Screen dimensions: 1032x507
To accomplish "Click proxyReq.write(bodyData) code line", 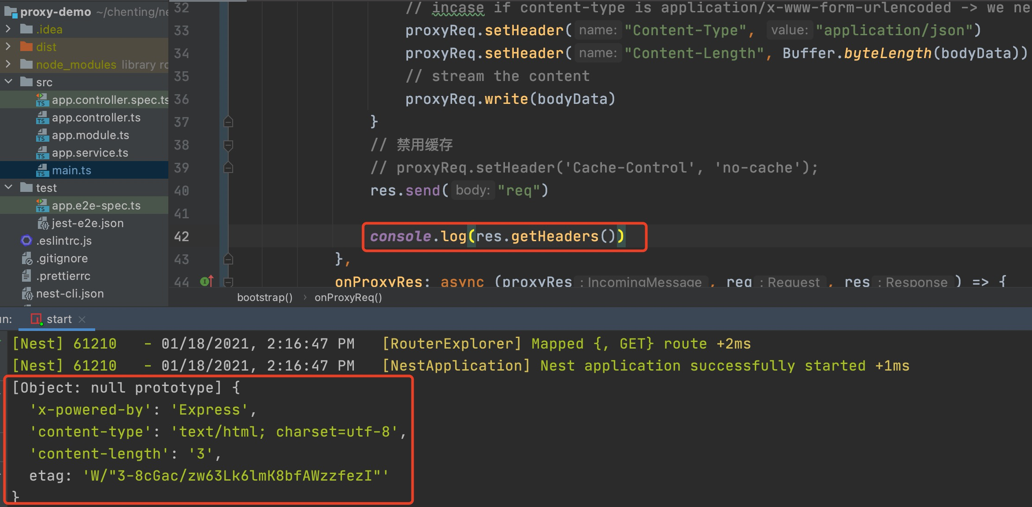I will click(510, 99).
